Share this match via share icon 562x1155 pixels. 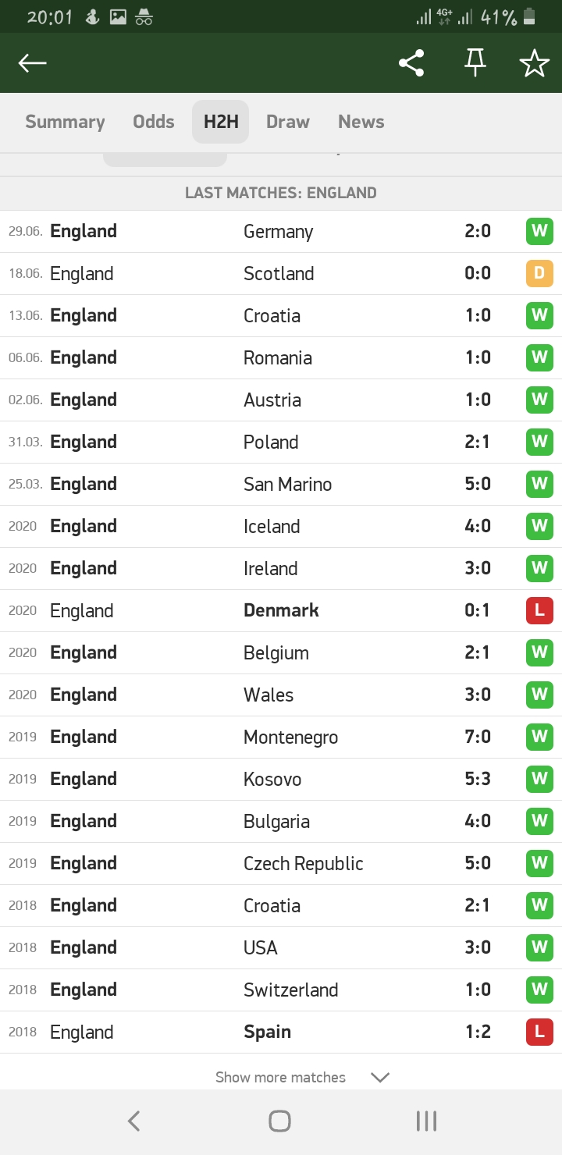(x=411, y=63)
